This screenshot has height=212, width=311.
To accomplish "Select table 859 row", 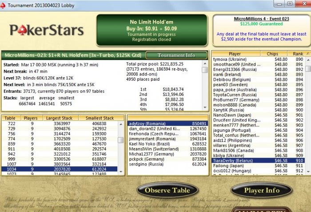I will point(60,144).
